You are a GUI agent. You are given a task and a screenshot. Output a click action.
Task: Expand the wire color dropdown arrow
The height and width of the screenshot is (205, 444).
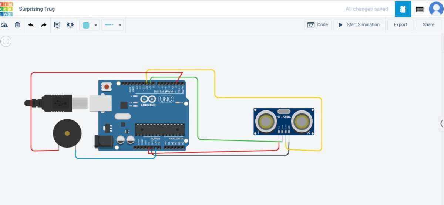[96, 25]
